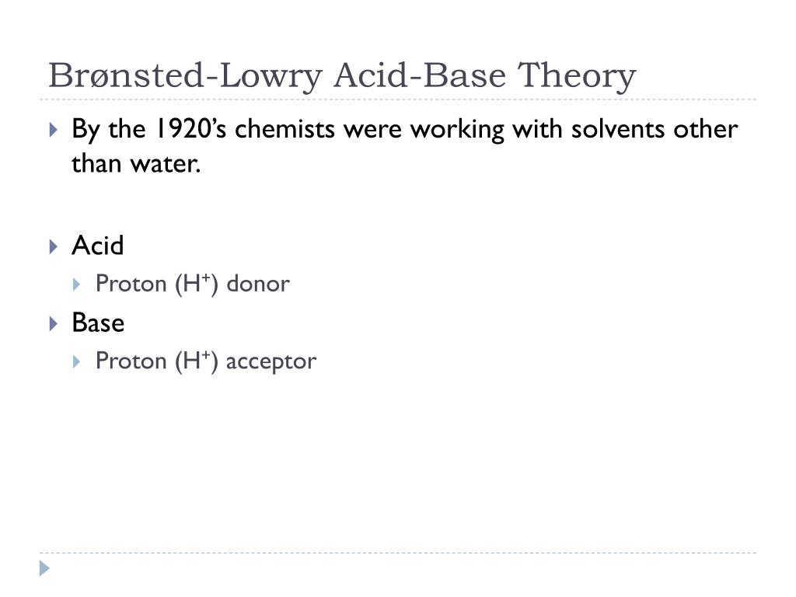This screenshot has height=597, width=796.
Task: Click the dashed footer line near the bottom
Action: (398, 553)
